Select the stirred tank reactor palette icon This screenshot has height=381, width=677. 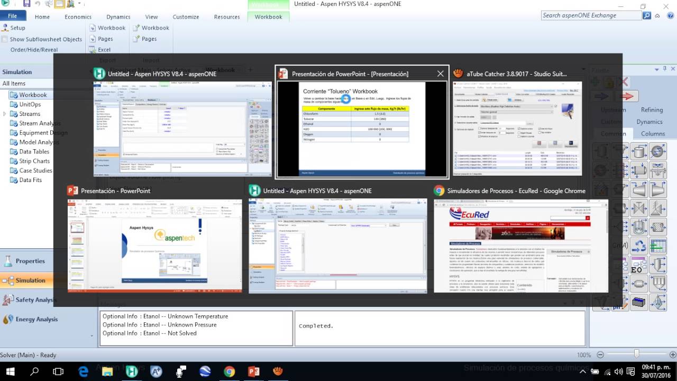(639, 226)
